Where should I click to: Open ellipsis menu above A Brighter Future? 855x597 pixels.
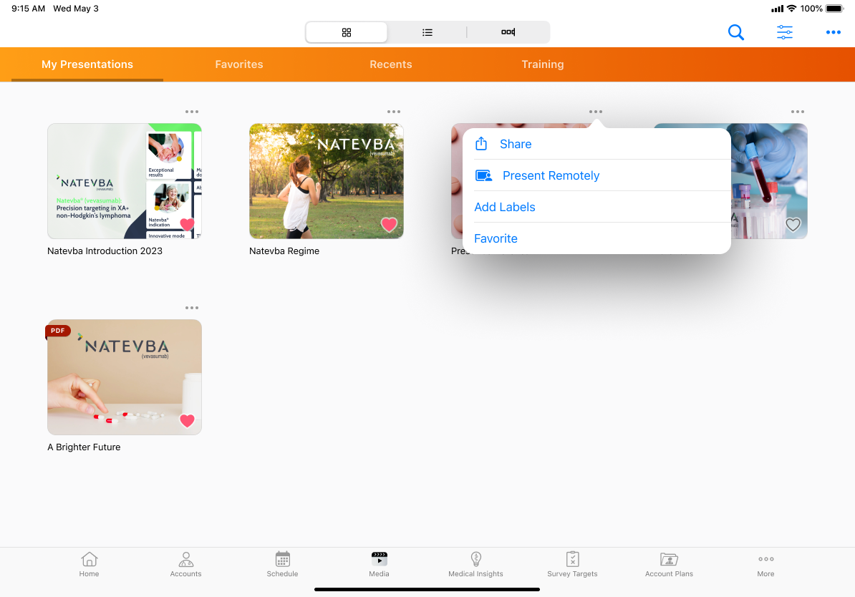[x=192, y=308]
